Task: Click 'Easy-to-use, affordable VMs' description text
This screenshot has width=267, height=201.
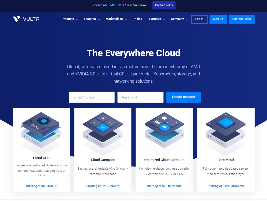Action: (x=103, y=171)
